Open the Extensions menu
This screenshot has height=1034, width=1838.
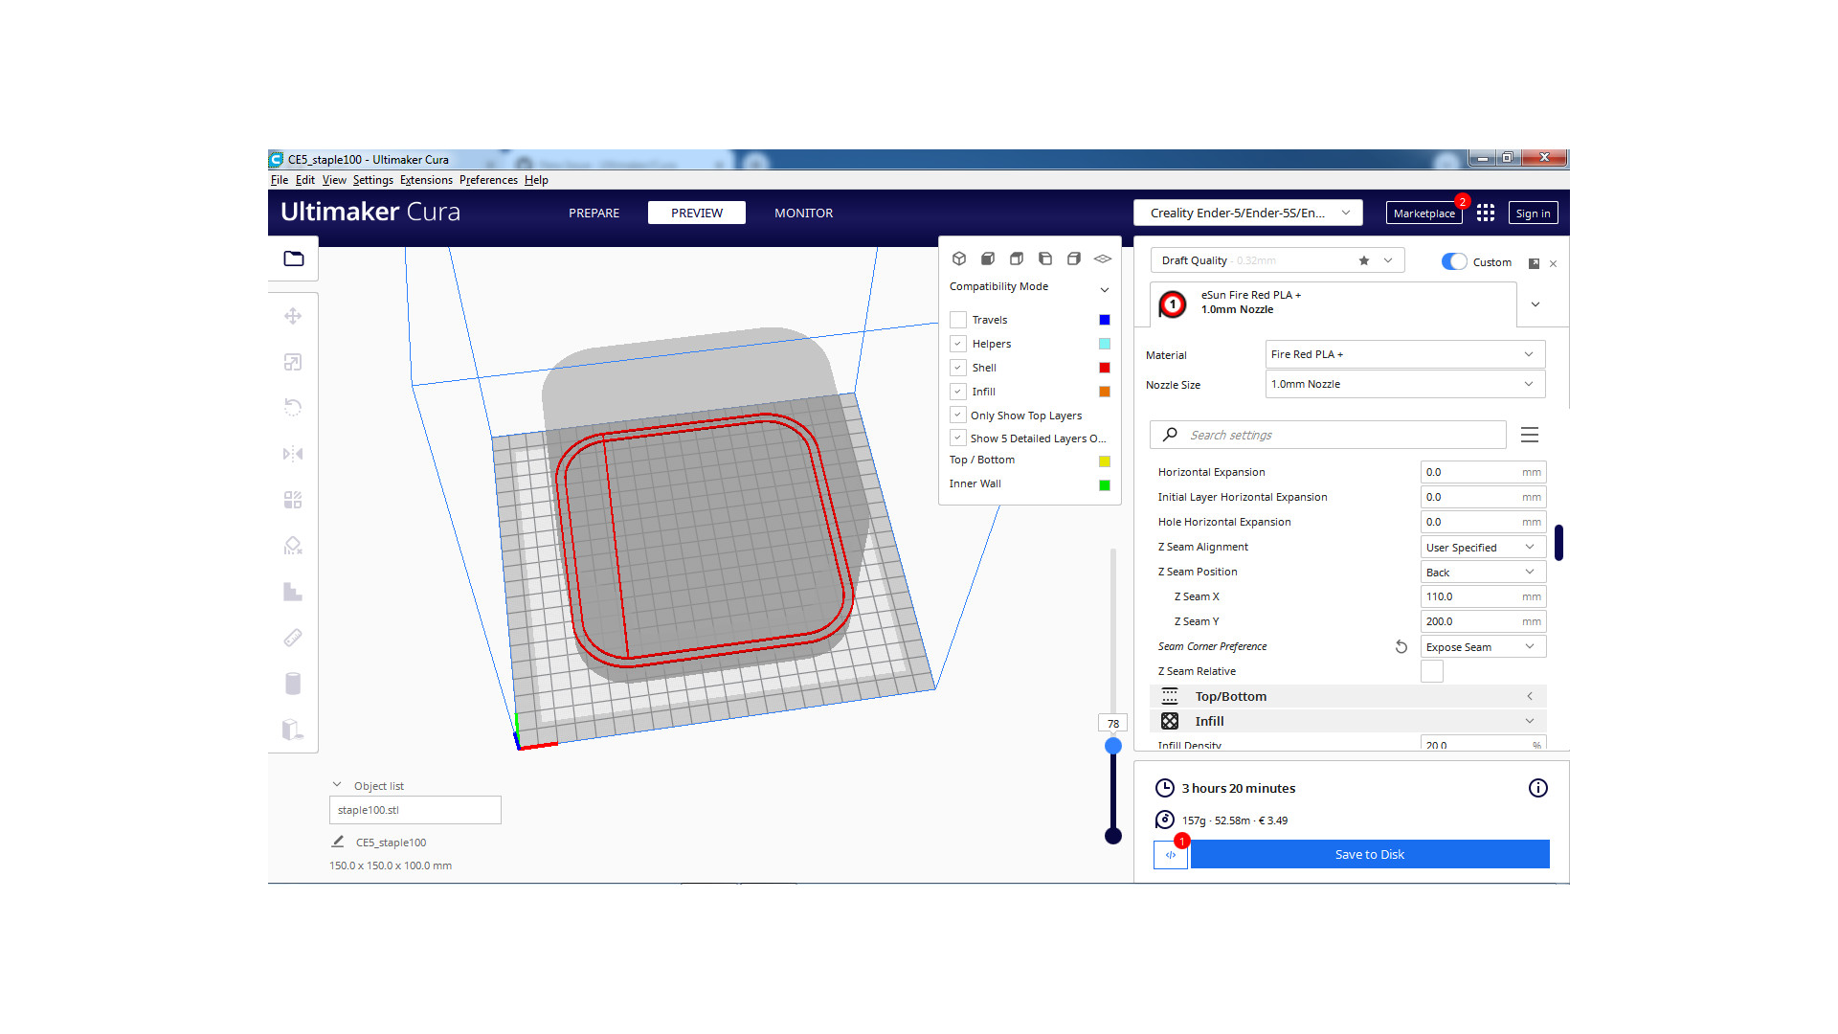426,179
